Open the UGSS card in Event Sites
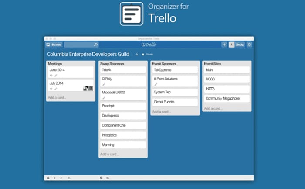 point(227,79)
